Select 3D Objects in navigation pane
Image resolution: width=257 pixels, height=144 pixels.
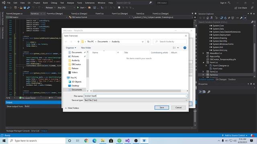(76, 82)
